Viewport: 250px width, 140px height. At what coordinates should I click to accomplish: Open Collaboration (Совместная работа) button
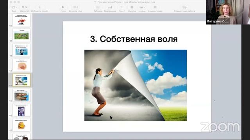click(184, 7)
